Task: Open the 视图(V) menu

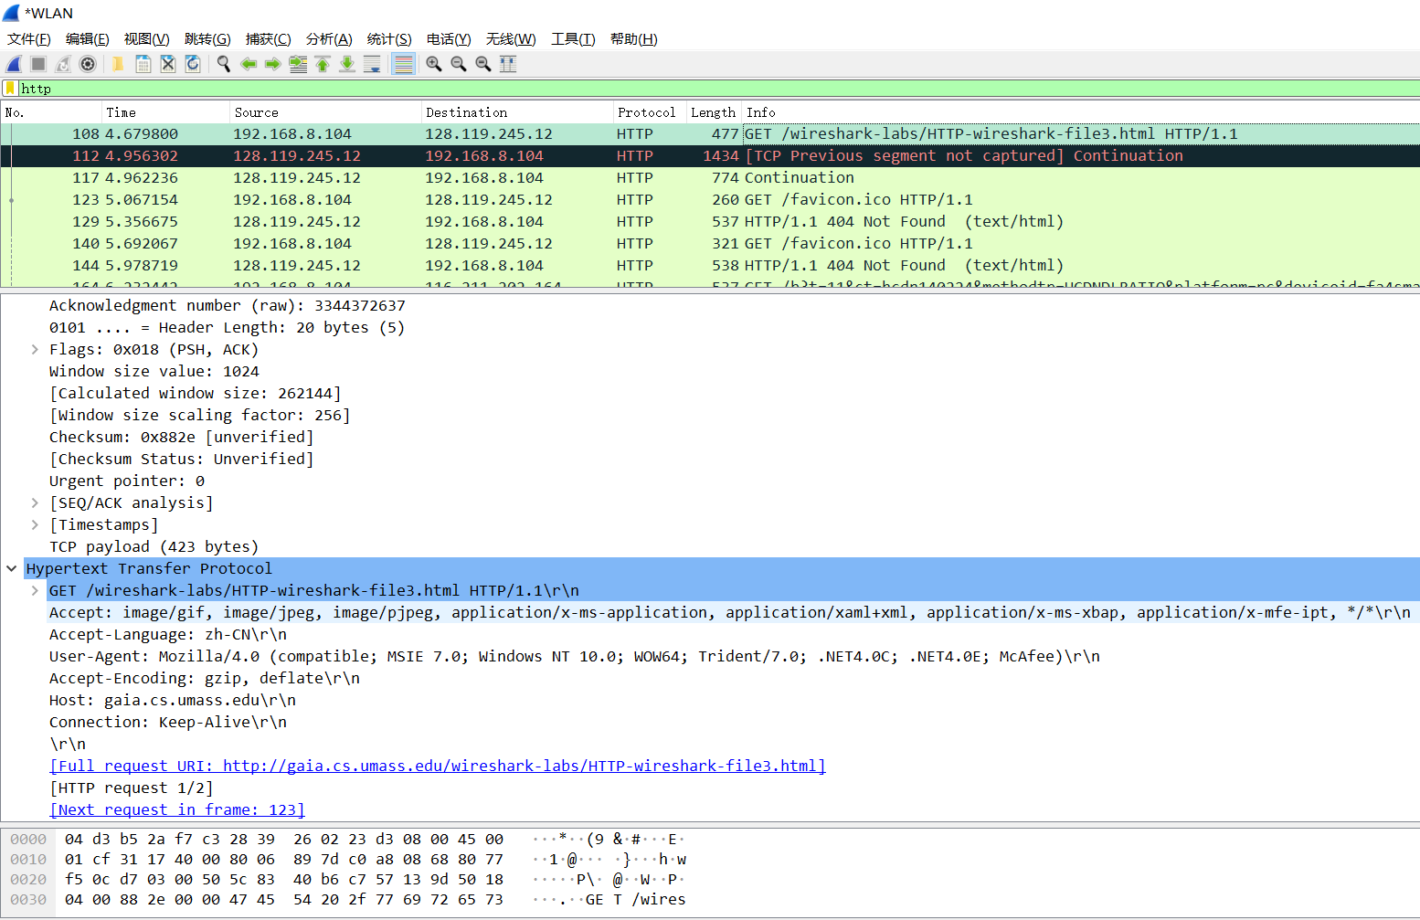Action: coord(147,39)
